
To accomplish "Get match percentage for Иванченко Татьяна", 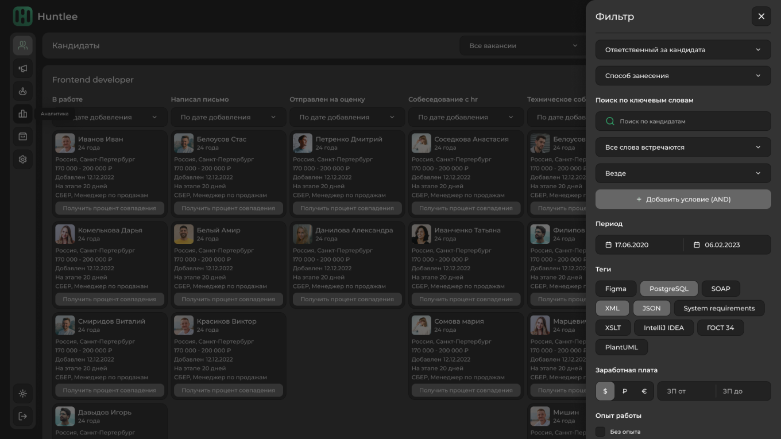I will (466, 299).
